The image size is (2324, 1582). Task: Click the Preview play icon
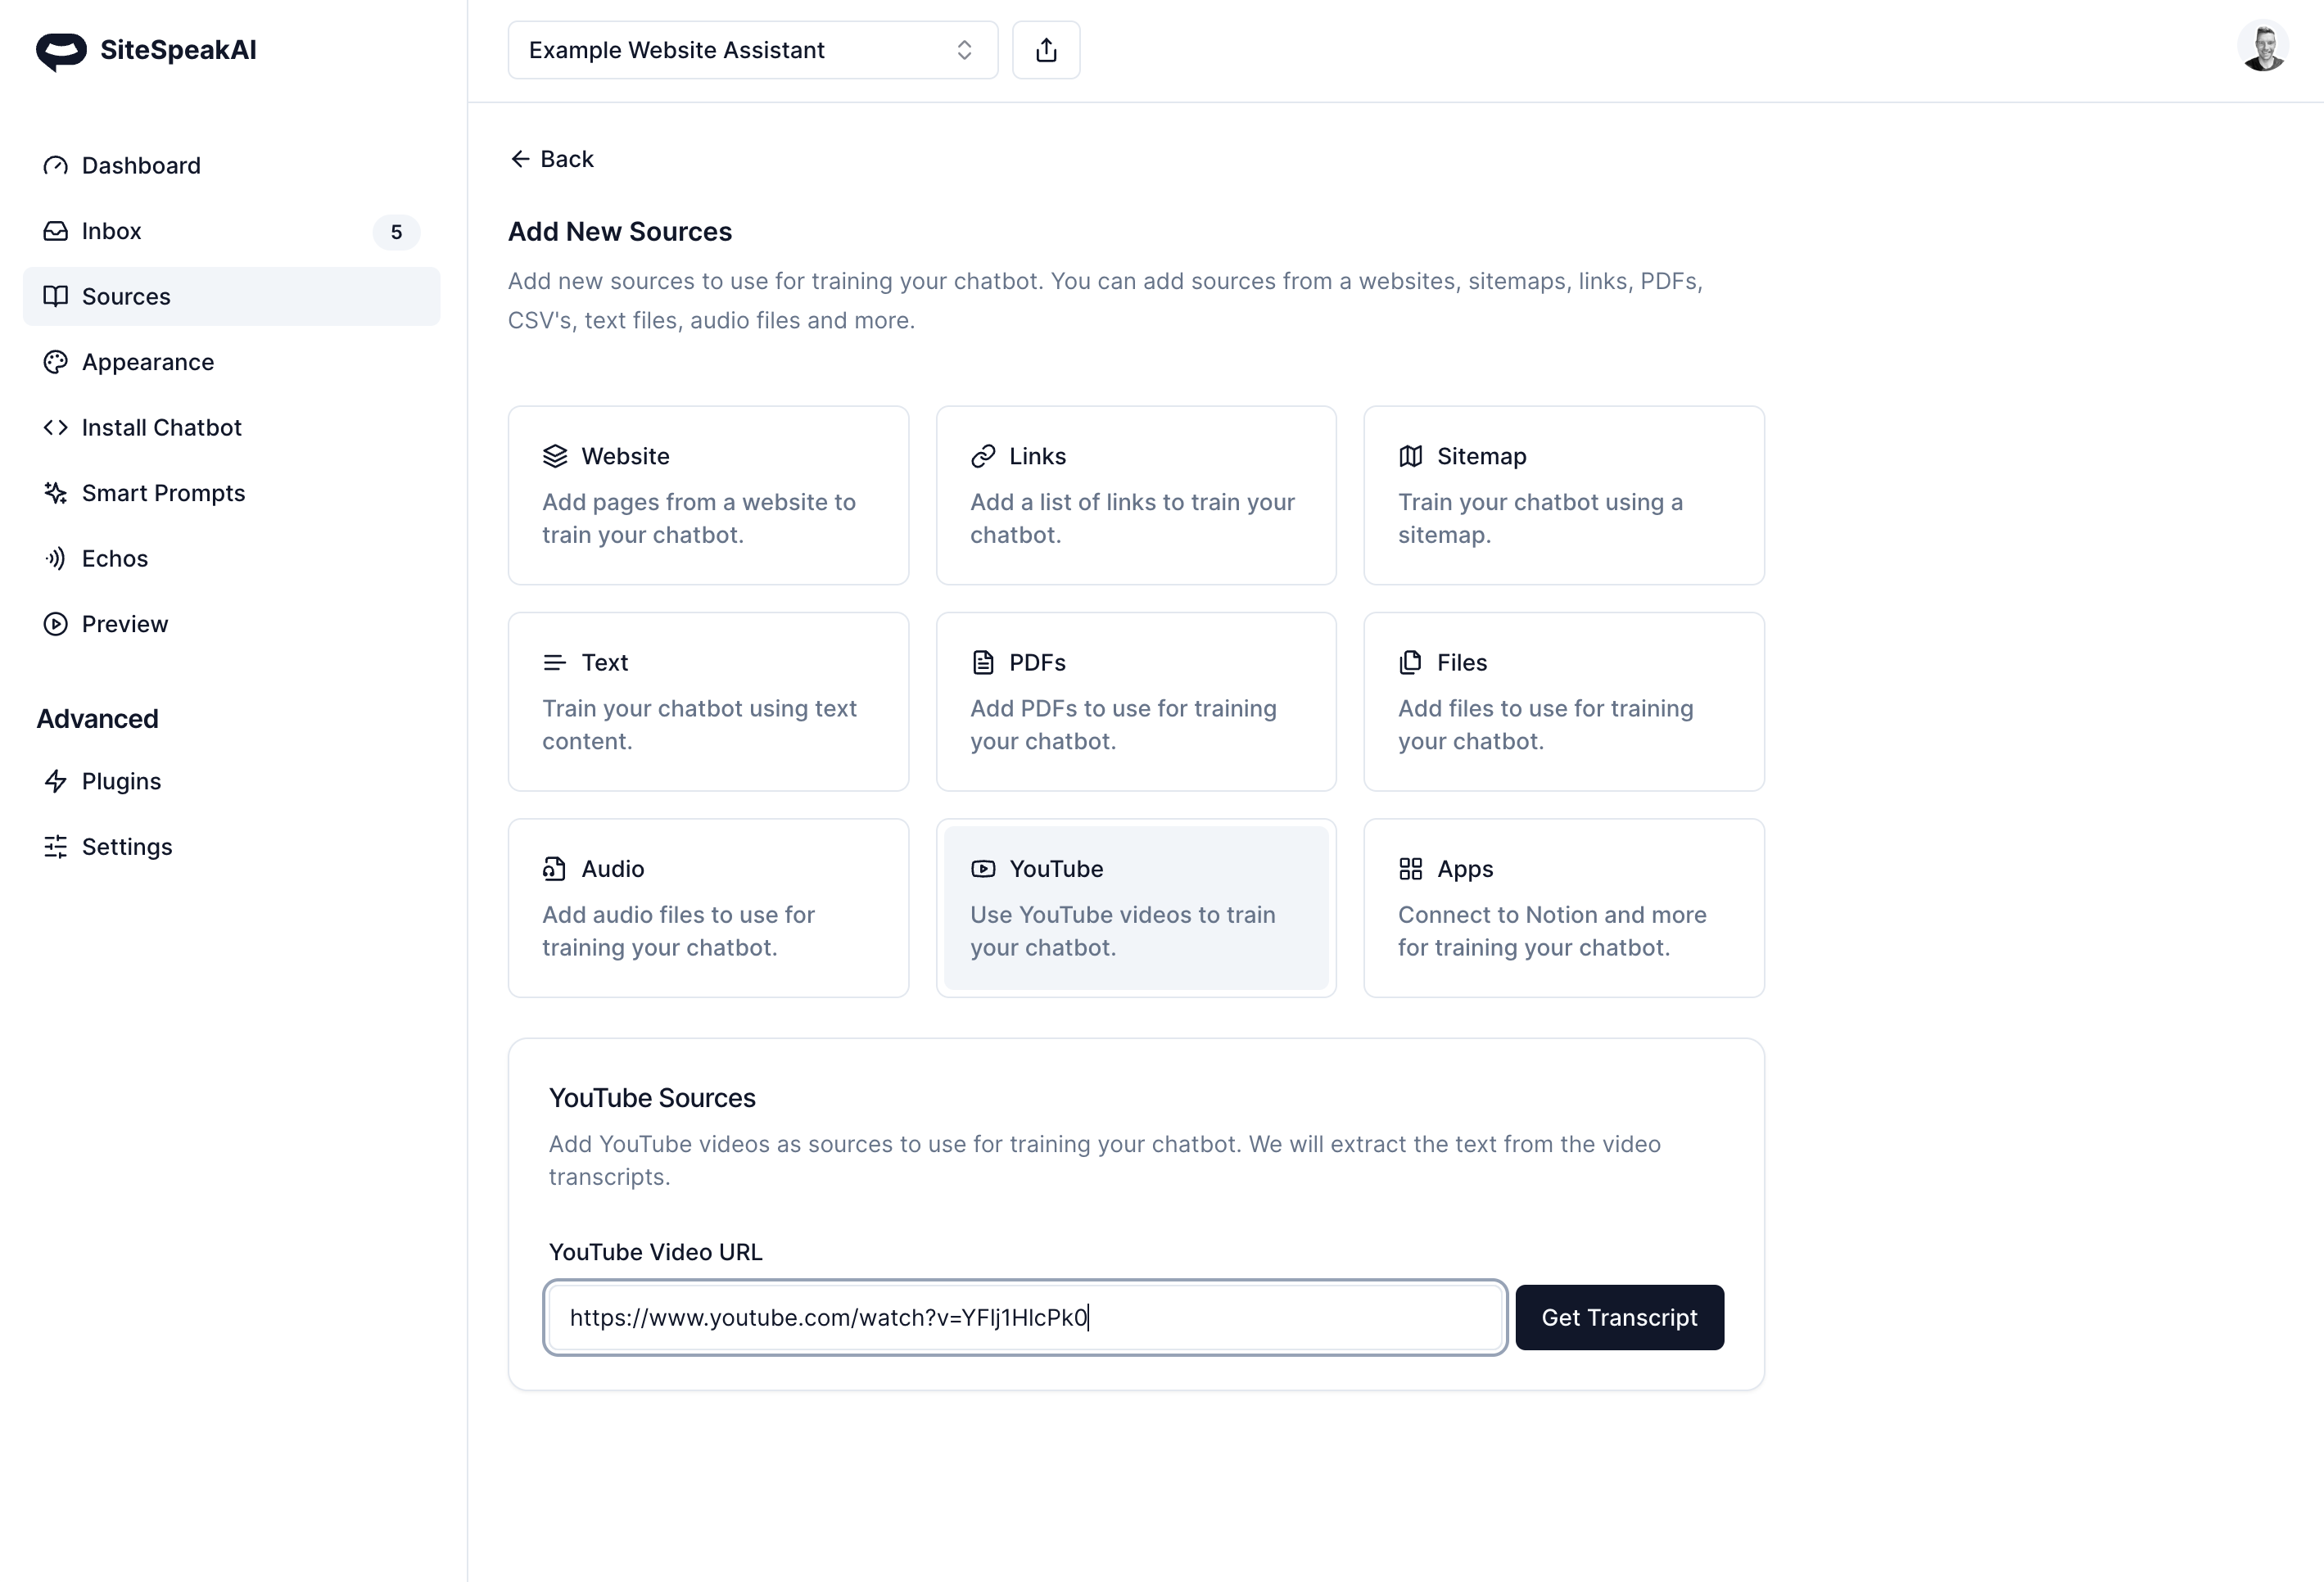56,624
